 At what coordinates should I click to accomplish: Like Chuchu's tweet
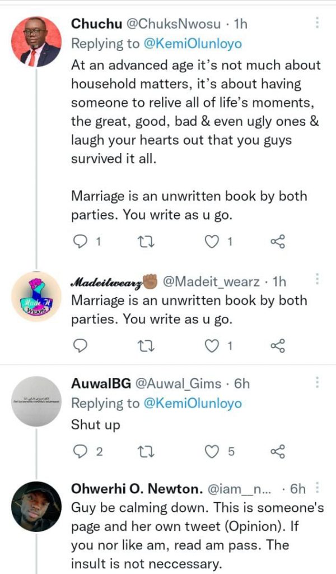pos(212,242)
